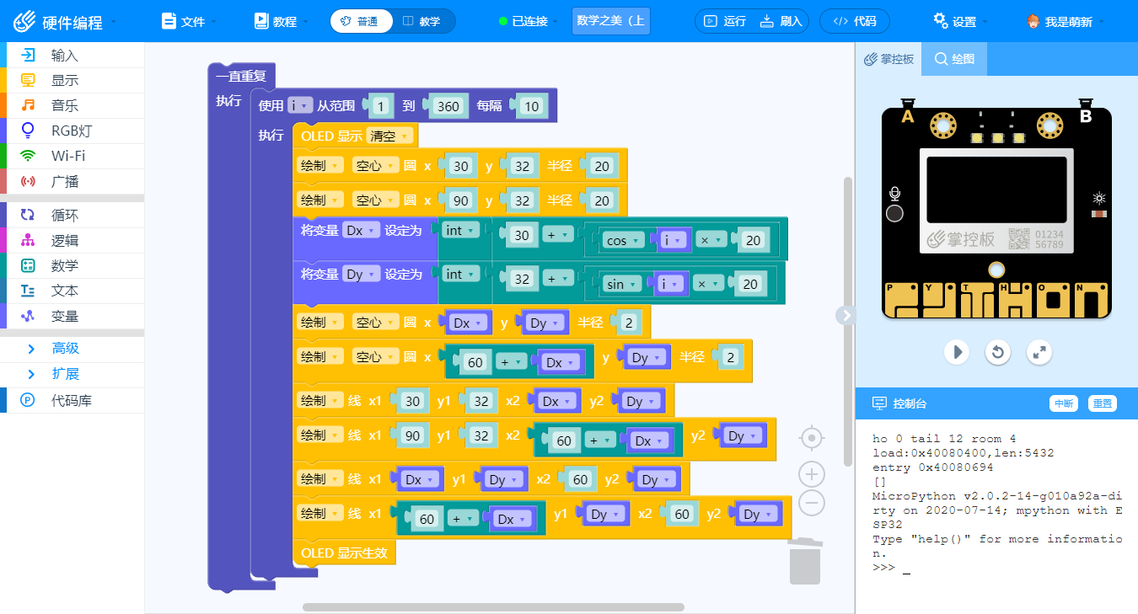Screen dimensions: 1138x614
Task: Open the 清空 dropdown in OLED 显示 block
Action: click(x=389, y=136)
